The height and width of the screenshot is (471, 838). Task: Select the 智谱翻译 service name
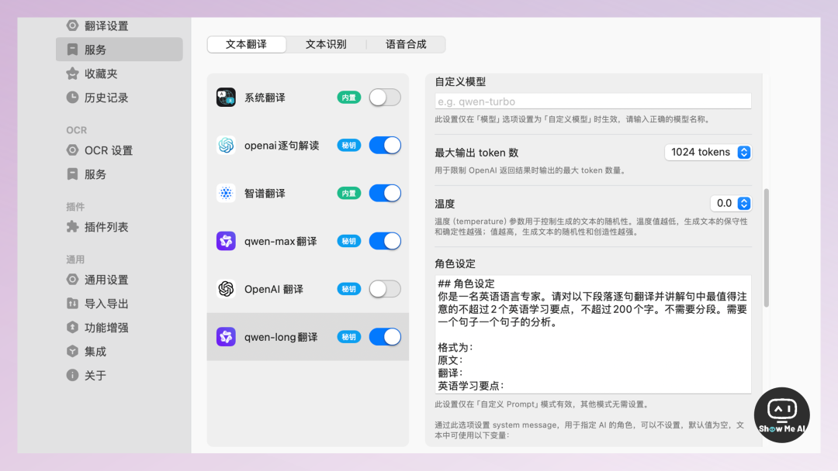(265, 193)
